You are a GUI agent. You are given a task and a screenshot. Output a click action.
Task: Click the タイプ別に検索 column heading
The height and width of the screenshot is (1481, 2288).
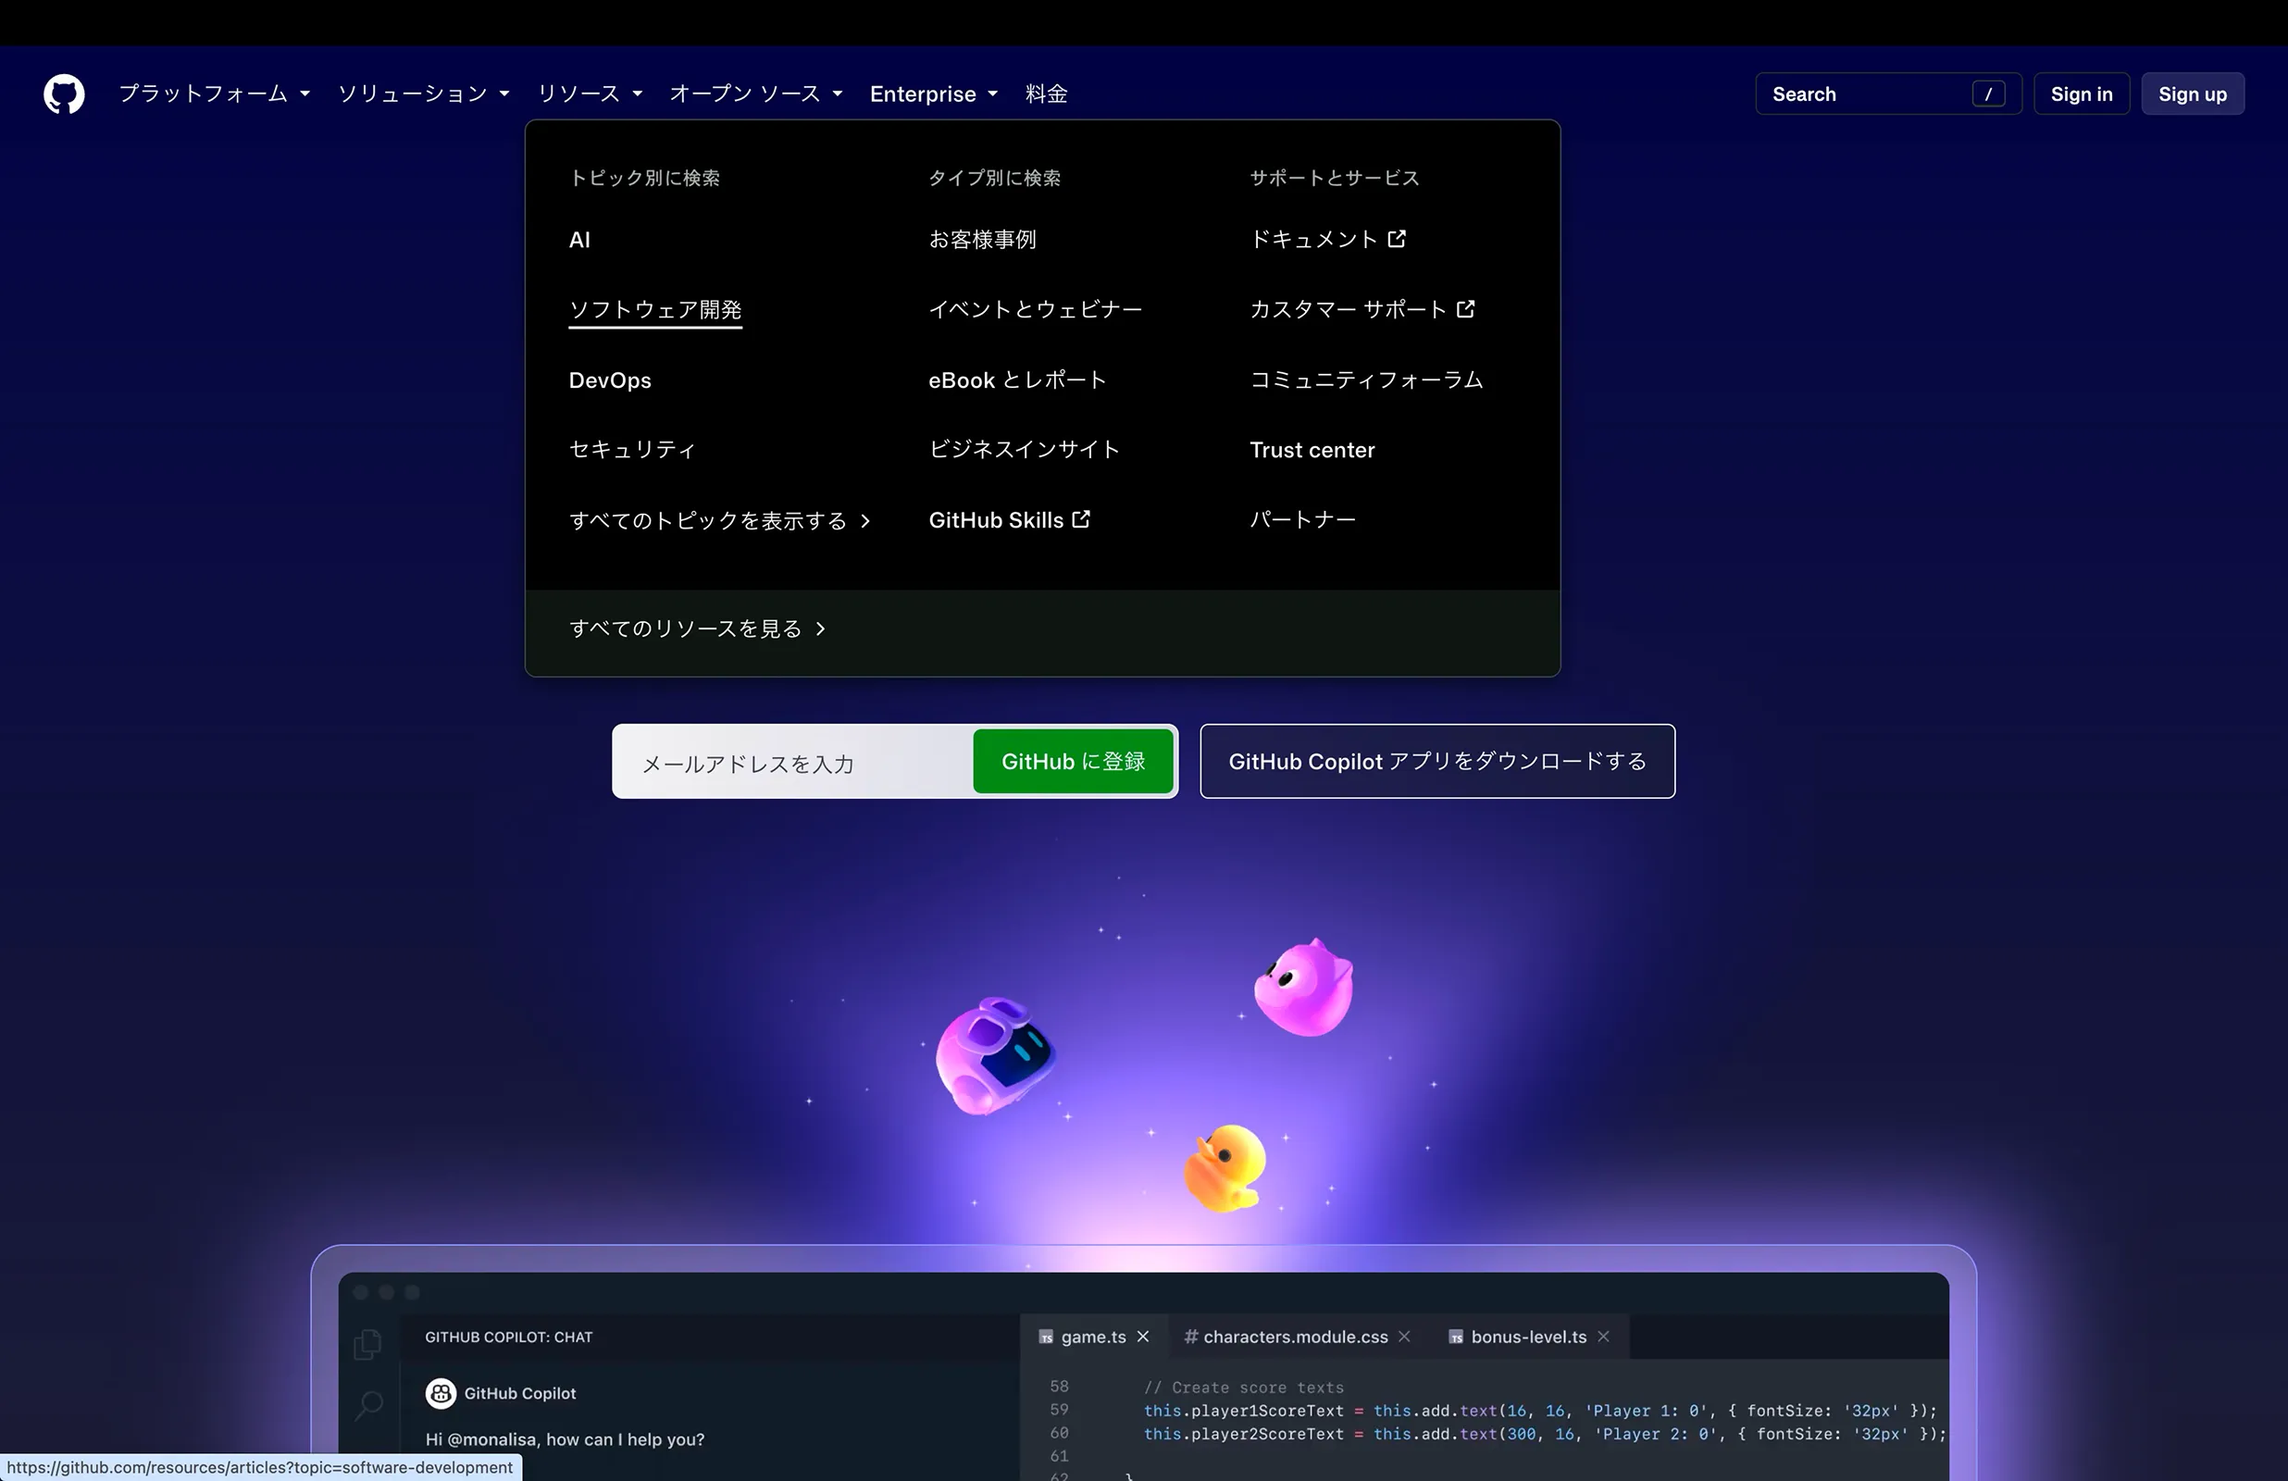coord(995,178)
